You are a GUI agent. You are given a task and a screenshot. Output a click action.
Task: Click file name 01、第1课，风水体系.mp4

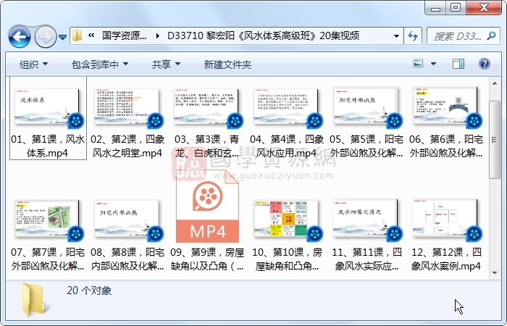click(48, 146)
